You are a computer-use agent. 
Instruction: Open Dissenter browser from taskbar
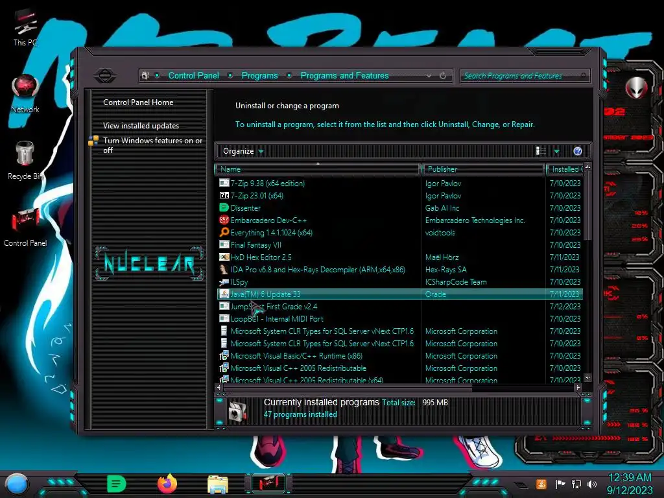[117, 484]
